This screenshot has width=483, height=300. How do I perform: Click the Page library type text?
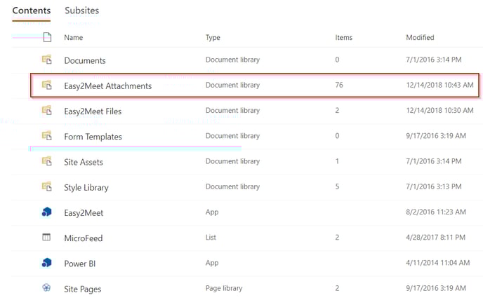tap(224, 288)
